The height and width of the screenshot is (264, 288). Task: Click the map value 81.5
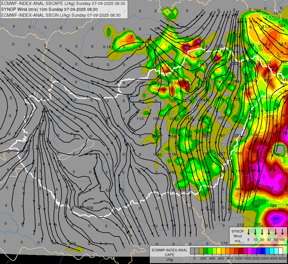pyautogui.click(x=266, y=27)
